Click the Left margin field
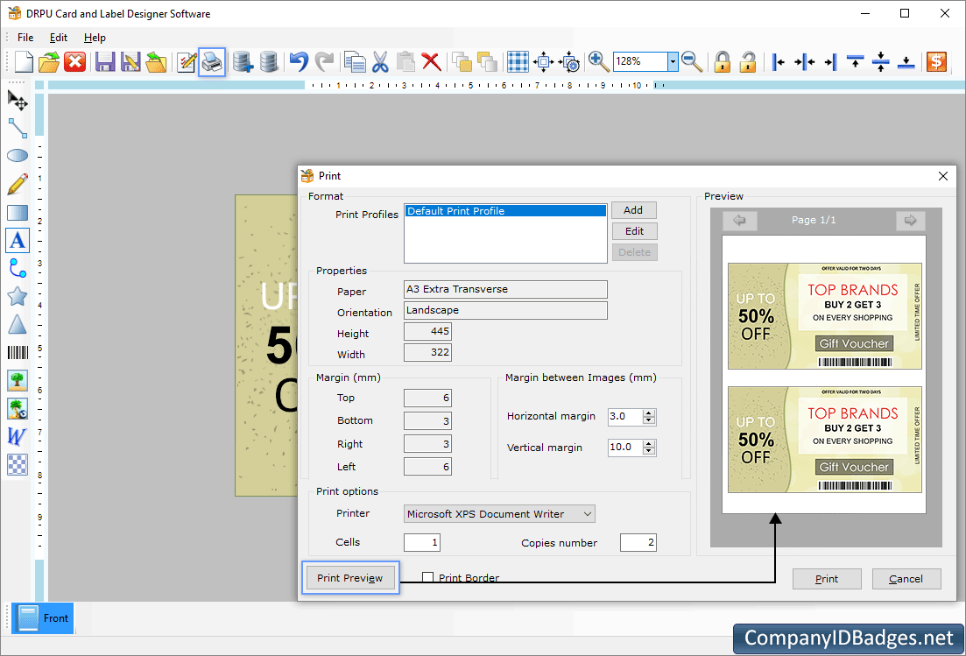This screenshot has height=656, width=966. pyautogui.click(x=427, y=467)
